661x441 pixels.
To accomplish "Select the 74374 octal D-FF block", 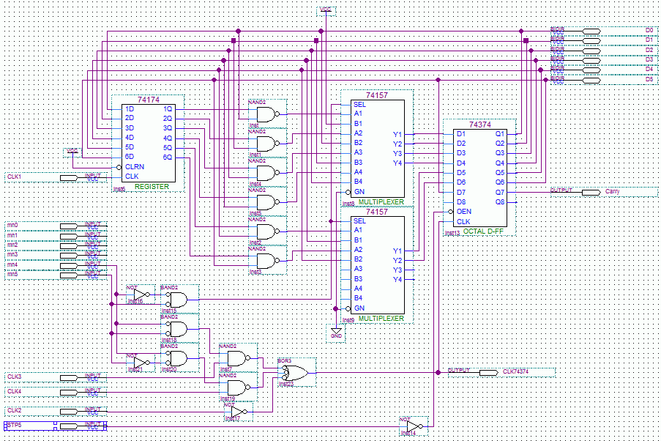I will [479, 178].
